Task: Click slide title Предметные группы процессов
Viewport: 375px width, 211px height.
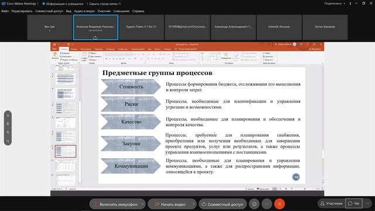Action: (x=158, y=73)
